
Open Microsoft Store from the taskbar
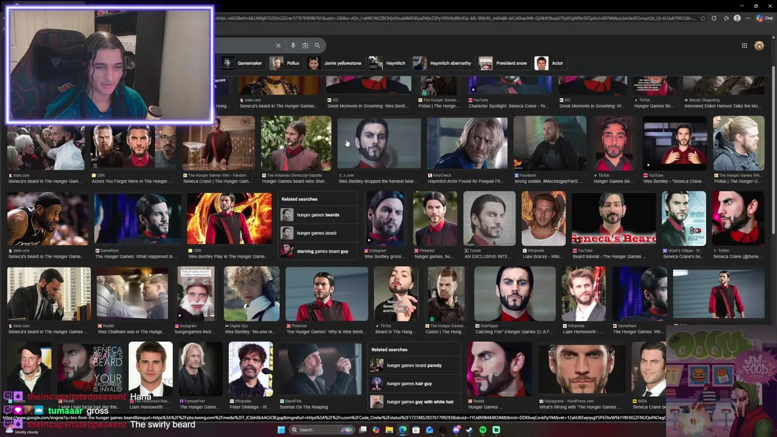[x=416, y=430]
